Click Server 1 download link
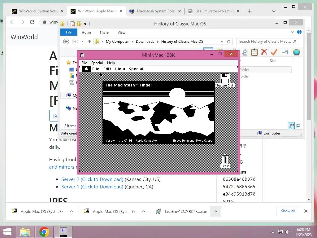The height and width of the screenshot is (238, 317). click(x=92, y=187)
